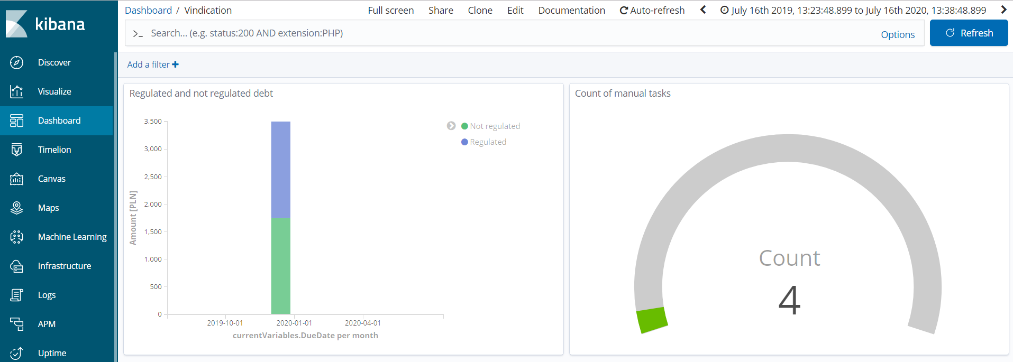Clone the Vindication dashboard

point(480,10)
